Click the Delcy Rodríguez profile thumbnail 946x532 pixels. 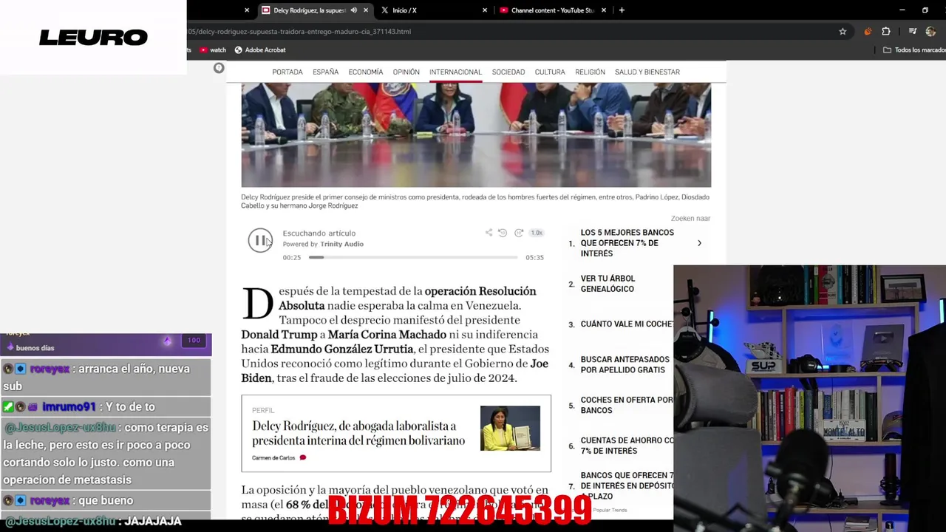pos(510,428)
